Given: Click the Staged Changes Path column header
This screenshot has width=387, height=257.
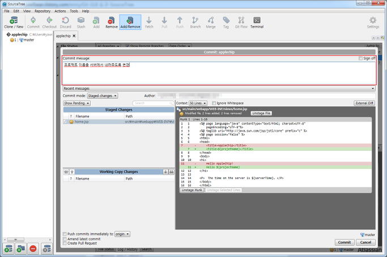Looking at the screenshot, I should coord(150,116).
